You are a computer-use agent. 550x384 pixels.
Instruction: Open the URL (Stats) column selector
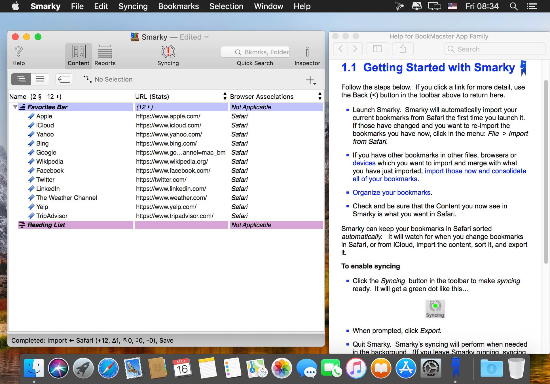[x=225, y=96]
